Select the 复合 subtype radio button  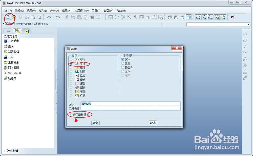pos(123,63)
